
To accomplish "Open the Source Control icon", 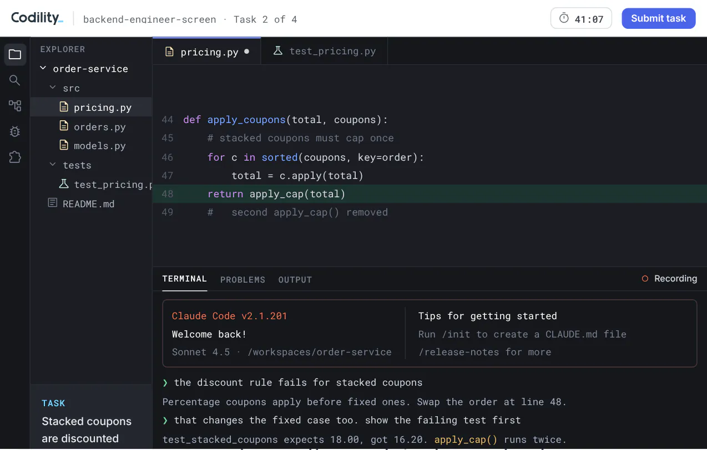I will [15, 106].
